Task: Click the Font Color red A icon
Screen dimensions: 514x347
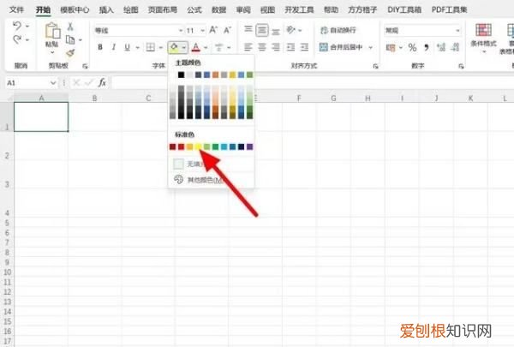Action: (x=195, y=47)
